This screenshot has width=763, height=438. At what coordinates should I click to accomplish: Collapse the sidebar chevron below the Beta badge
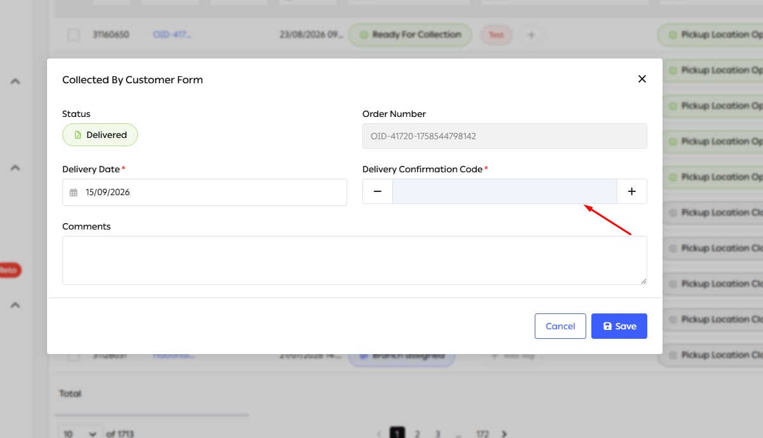click(16, 305)
